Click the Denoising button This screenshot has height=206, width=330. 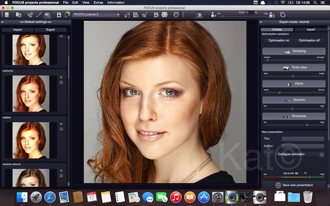[294, 51]
